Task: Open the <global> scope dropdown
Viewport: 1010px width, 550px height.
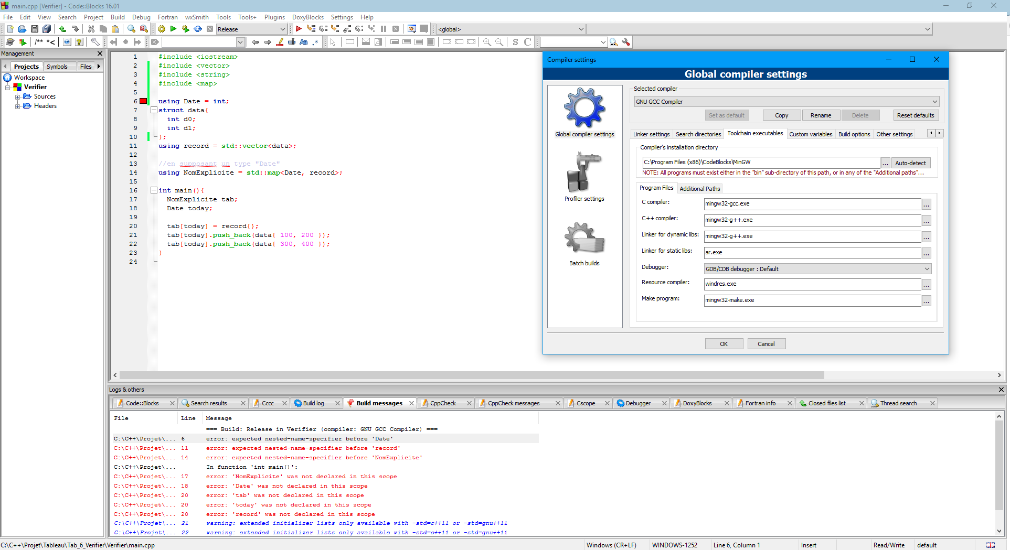Action: point(511,29)
